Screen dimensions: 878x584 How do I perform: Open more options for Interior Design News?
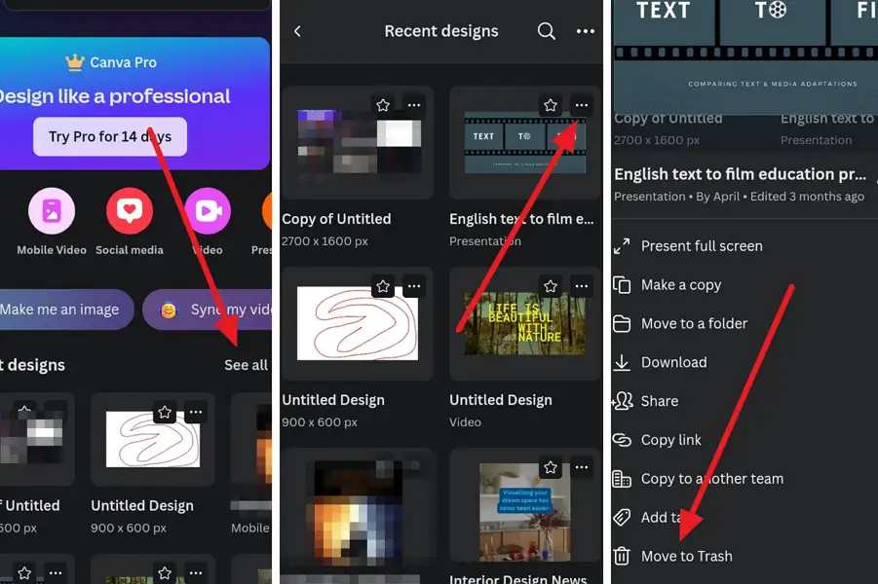pos(582,467)
